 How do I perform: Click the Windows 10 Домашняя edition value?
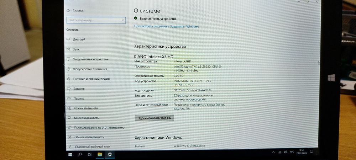pyautogui.click(x=189, y=146)
